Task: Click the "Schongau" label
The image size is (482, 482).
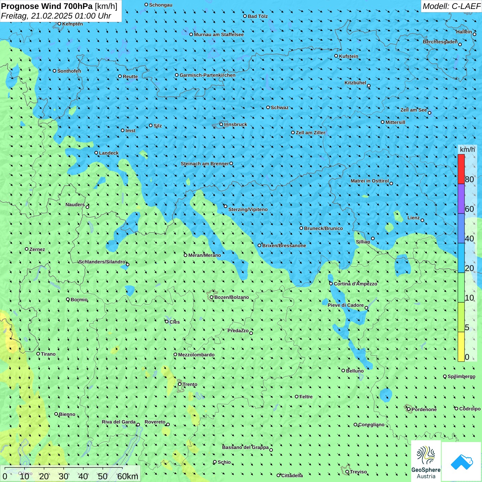Action: (161, 5)
